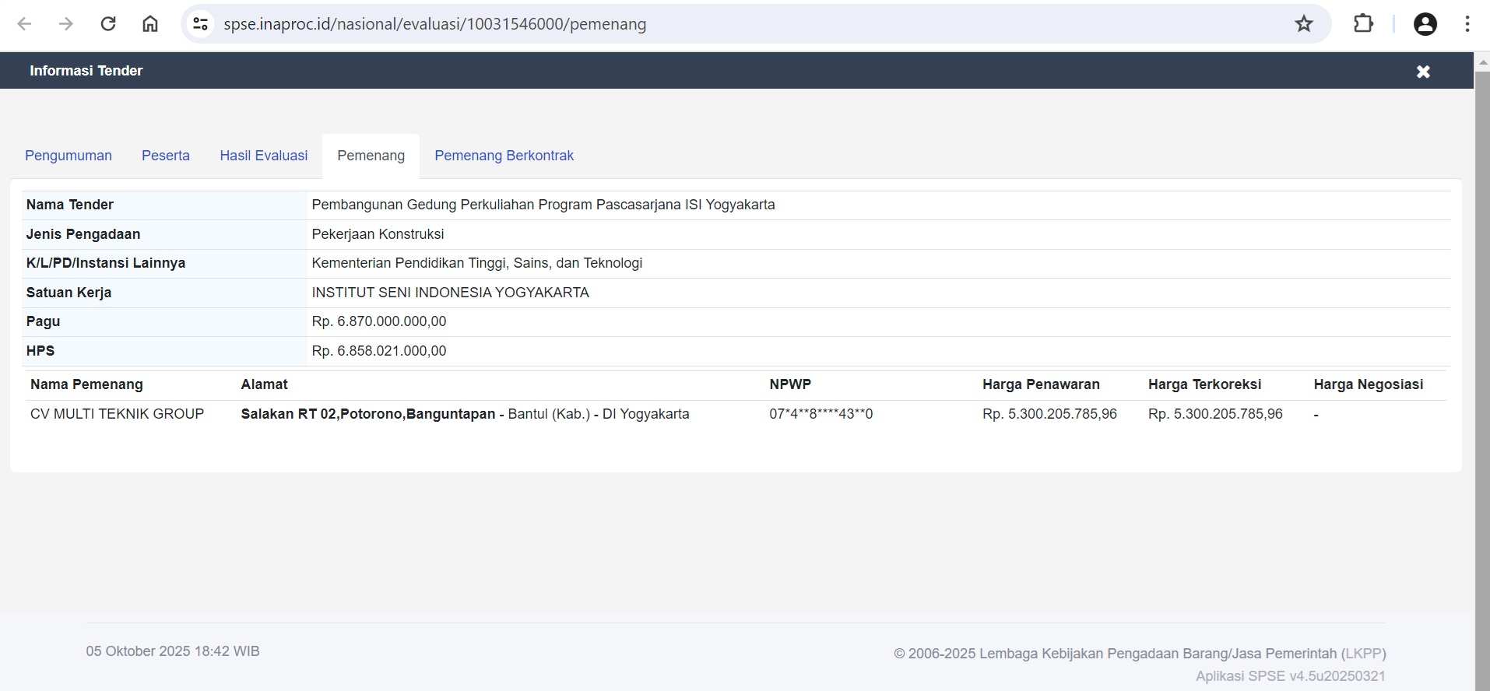
Task: Go to the browser home page
Action: [x=150, y=24]
